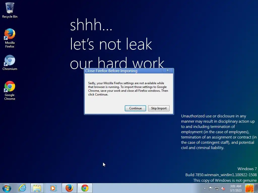This screenshot has width=258, height=193.
Task: Close the Close Firefox Before Importing dialog
Action: click(168, 70)
